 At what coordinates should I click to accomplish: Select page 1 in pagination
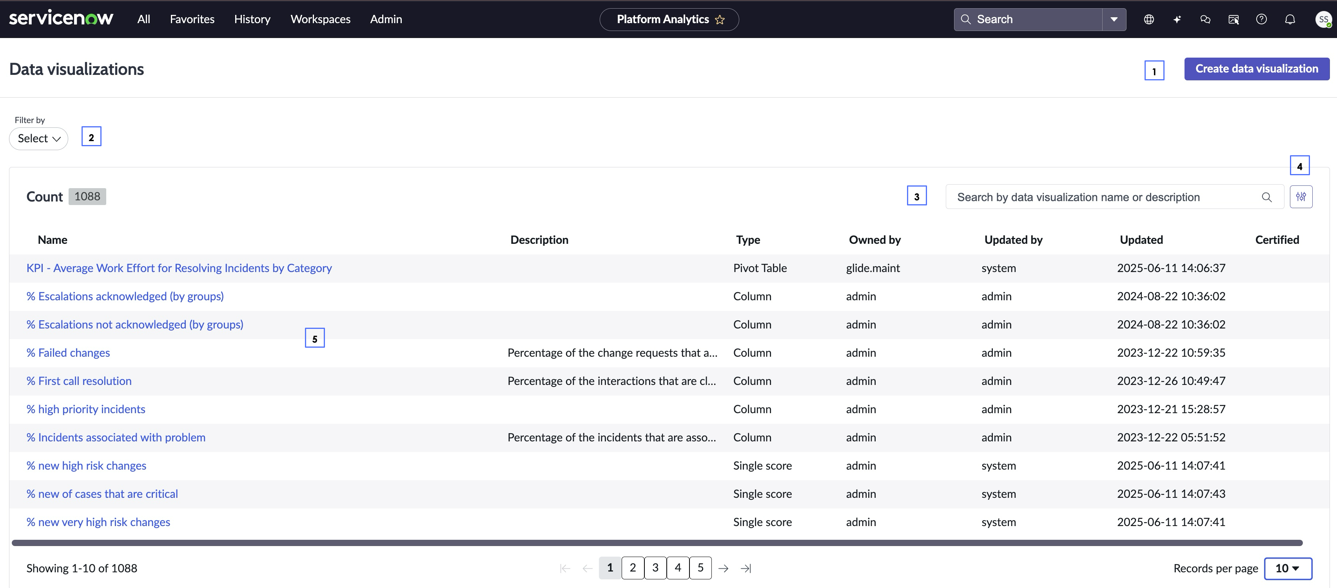[610, 568]
